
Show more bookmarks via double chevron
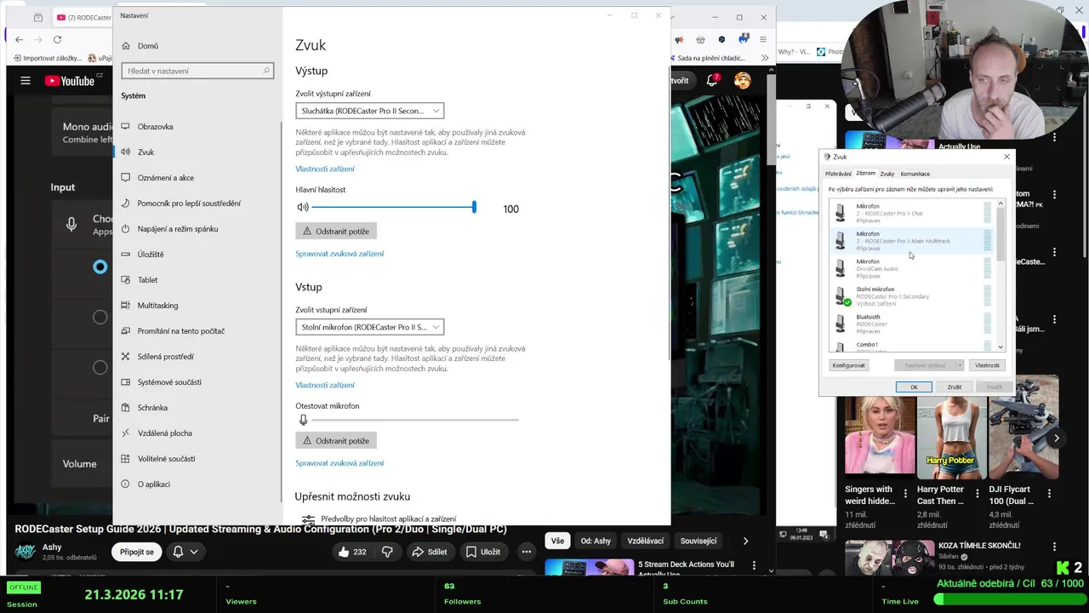click(765, 58)
